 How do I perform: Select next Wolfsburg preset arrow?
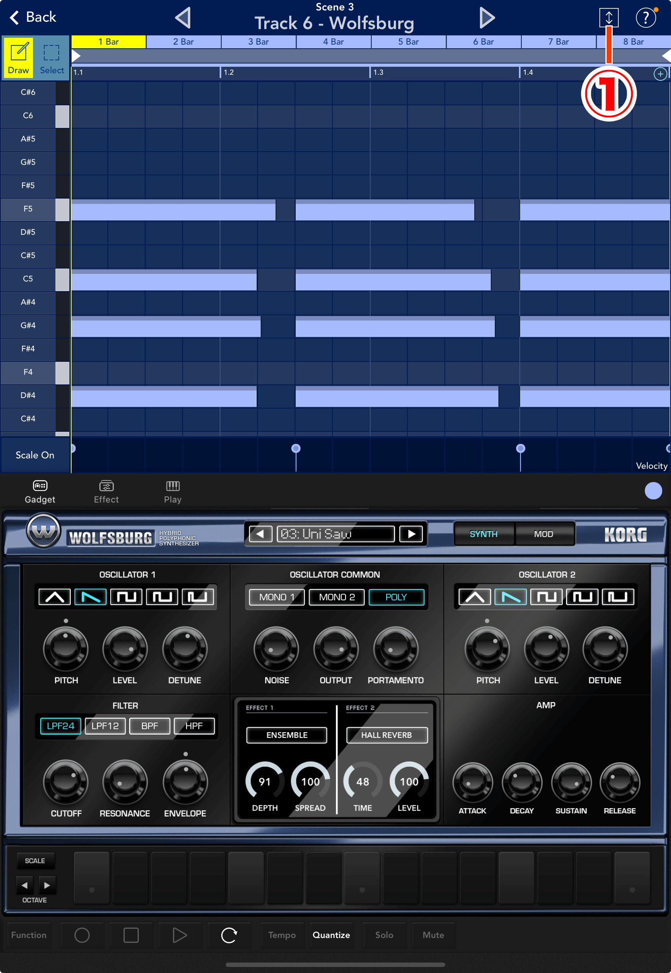click(411, 534)
